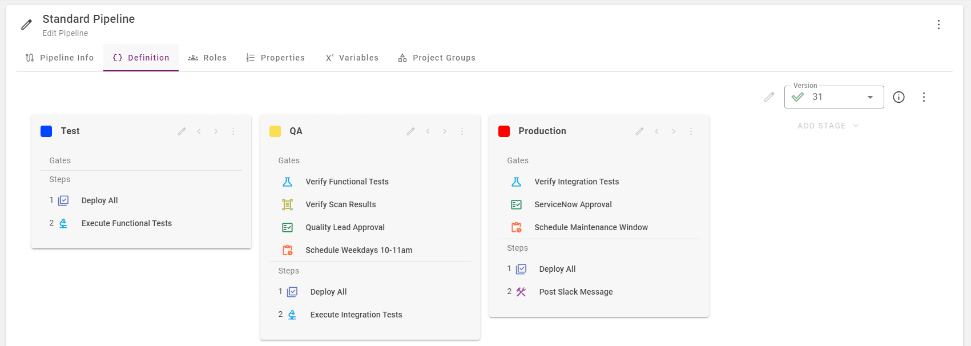Select the Schedule Weekdays 10-11am gate

click(x=358, y=250)
